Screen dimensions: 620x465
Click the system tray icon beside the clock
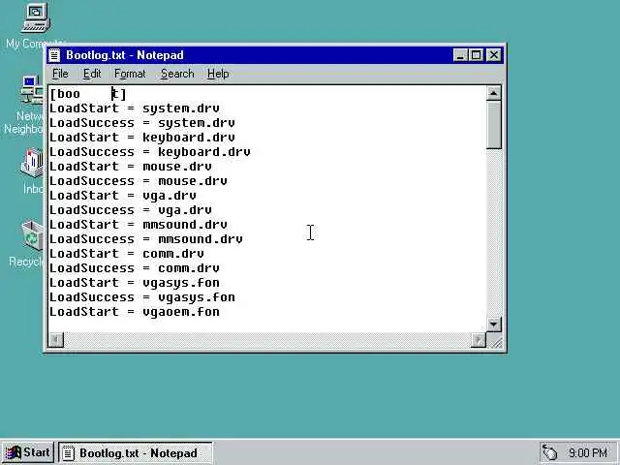point(549,452)
